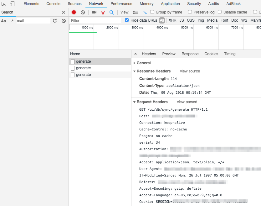261x206 pixels.
Task: Open the Application tab
Action: coord(170,4)
